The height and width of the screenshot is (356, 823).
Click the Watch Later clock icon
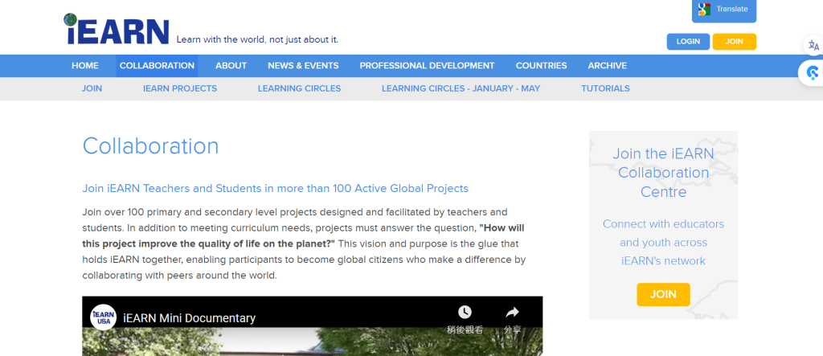(465, 313)
